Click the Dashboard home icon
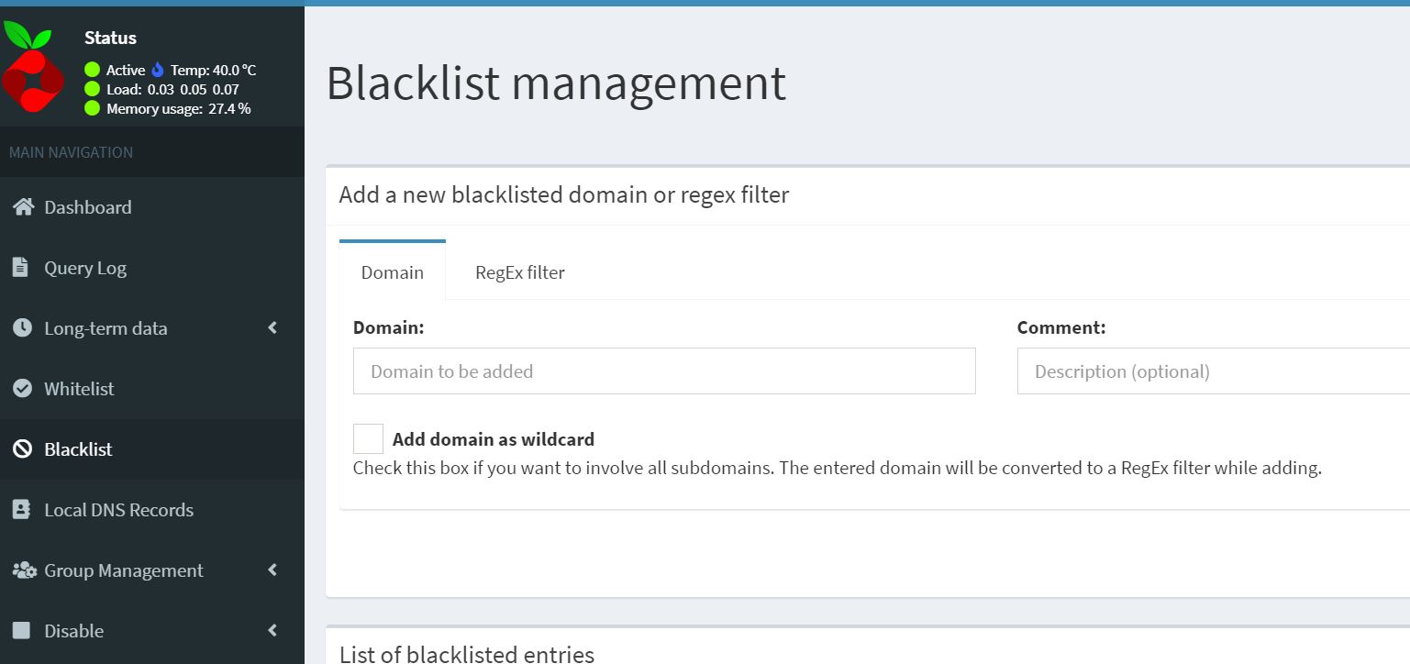The width and height of the screenshot is (1410, 664). [23, 207]
